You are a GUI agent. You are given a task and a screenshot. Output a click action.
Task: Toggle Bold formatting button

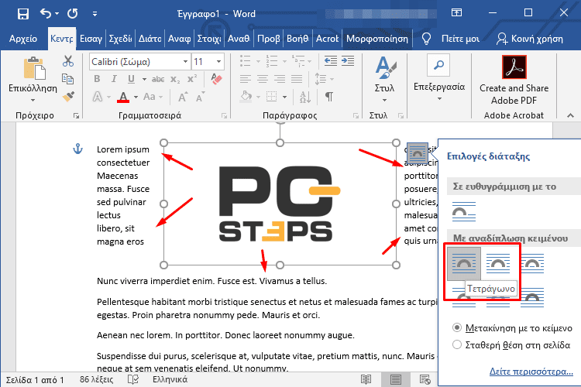tap(97, 79)
